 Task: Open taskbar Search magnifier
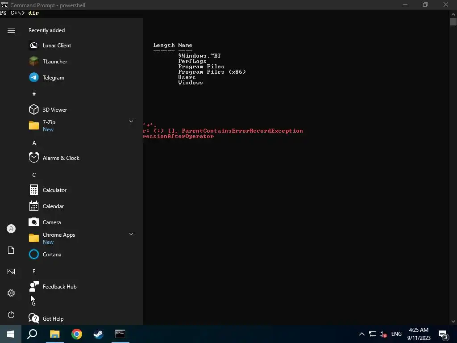(x=32, y=334)
